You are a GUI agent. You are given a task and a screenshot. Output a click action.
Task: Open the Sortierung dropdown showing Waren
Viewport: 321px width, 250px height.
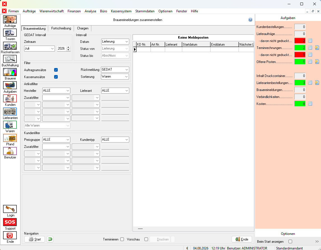(115, 76)
